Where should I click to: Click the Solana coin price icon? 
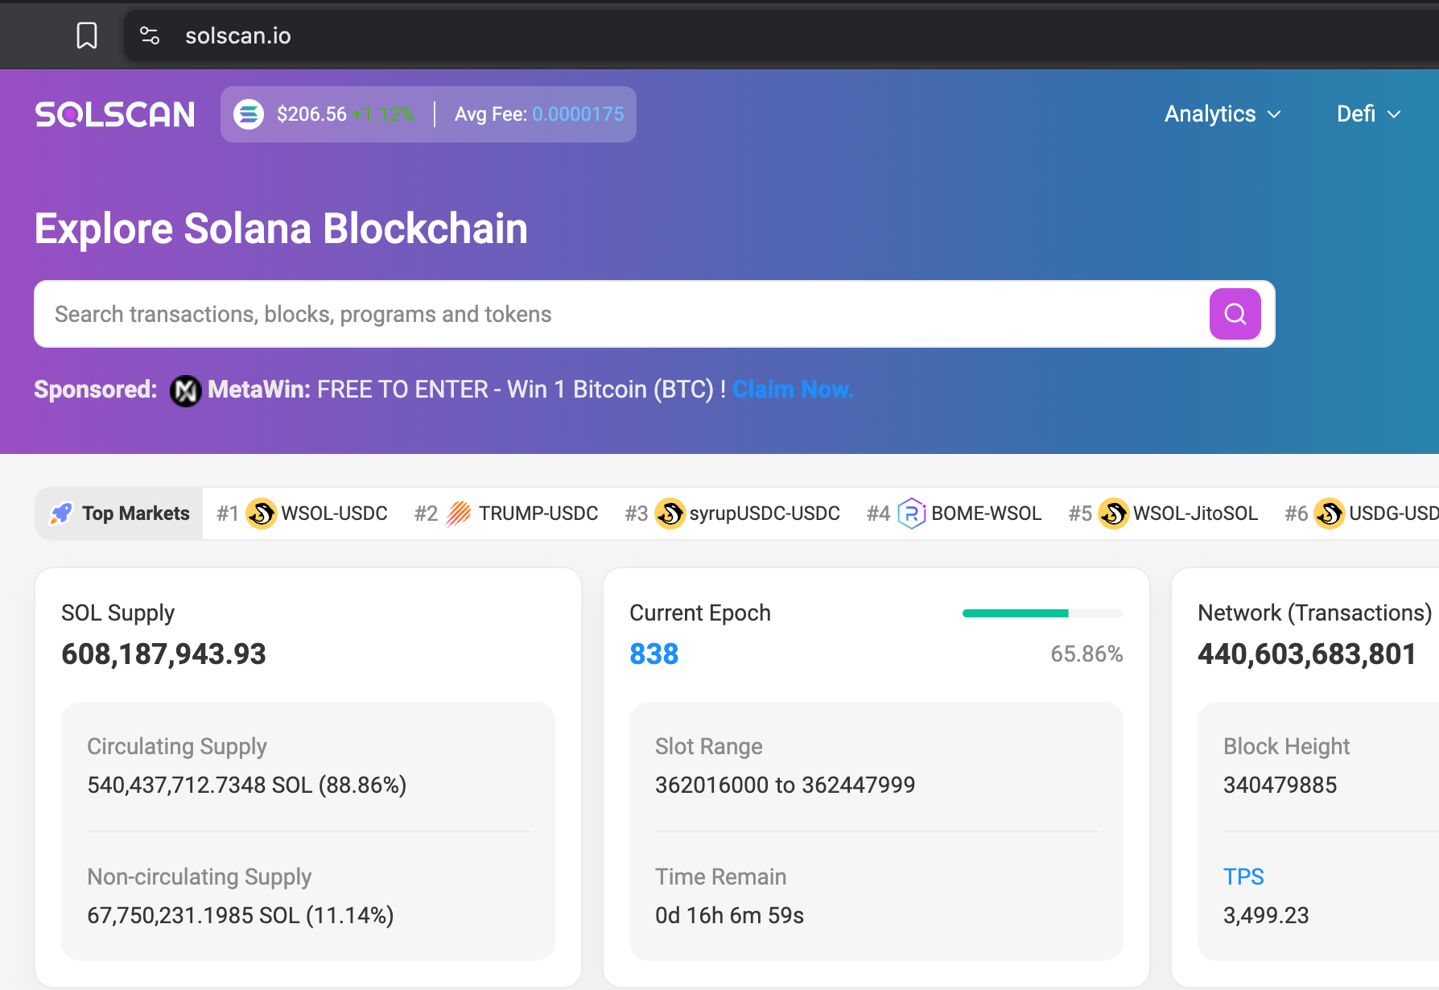coord(249,114)
